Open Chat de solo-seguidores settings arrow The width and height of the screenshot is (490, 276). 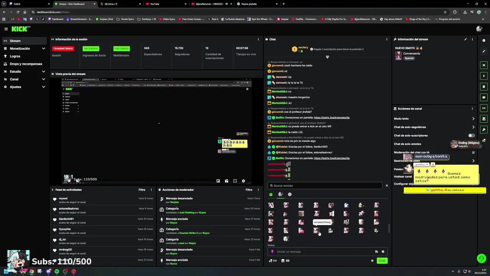(x=473, y=127)
